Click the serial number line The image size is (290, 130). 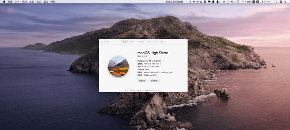click(x=147, y=75)
